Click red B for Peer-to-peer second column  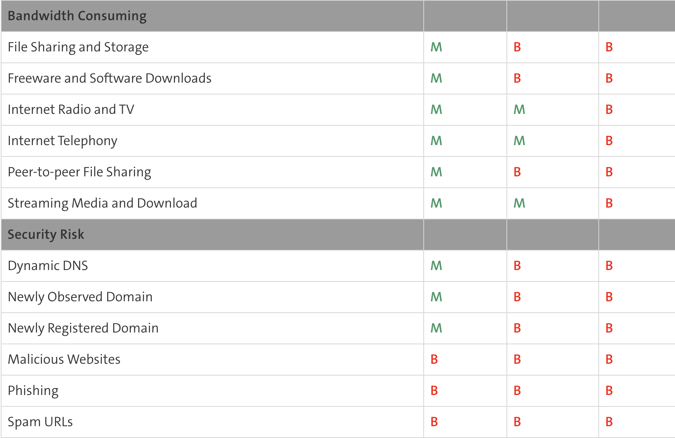[x=517, y=172]
